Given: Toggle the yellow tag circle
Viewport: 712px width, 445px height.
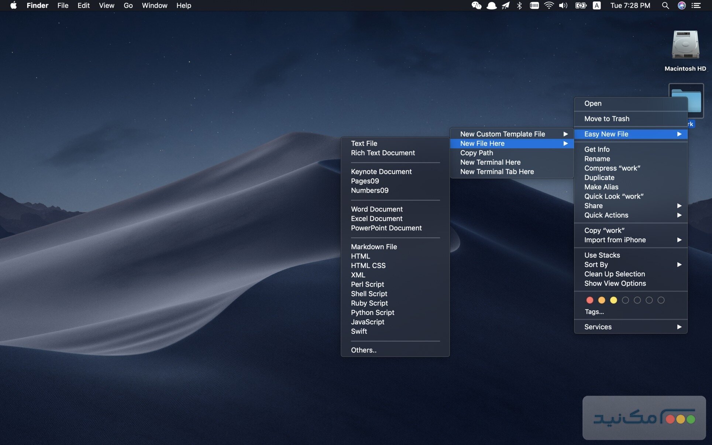Looking at the screenshot, I should (613, 300).
